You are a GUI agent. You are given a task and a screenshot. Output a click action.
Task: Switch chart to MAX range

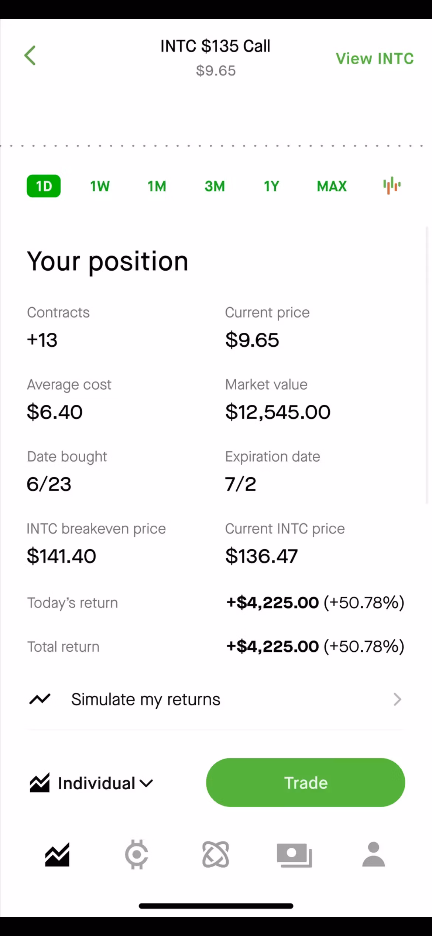[332, 186]
